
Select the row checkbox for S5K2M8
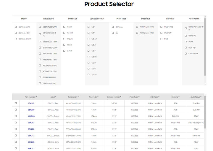coord(16,116)
